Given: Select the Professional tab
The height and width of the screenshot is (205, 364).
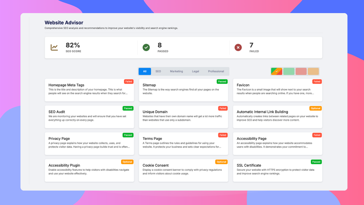Looking at the screenshot, I should (x=216, y=71).
